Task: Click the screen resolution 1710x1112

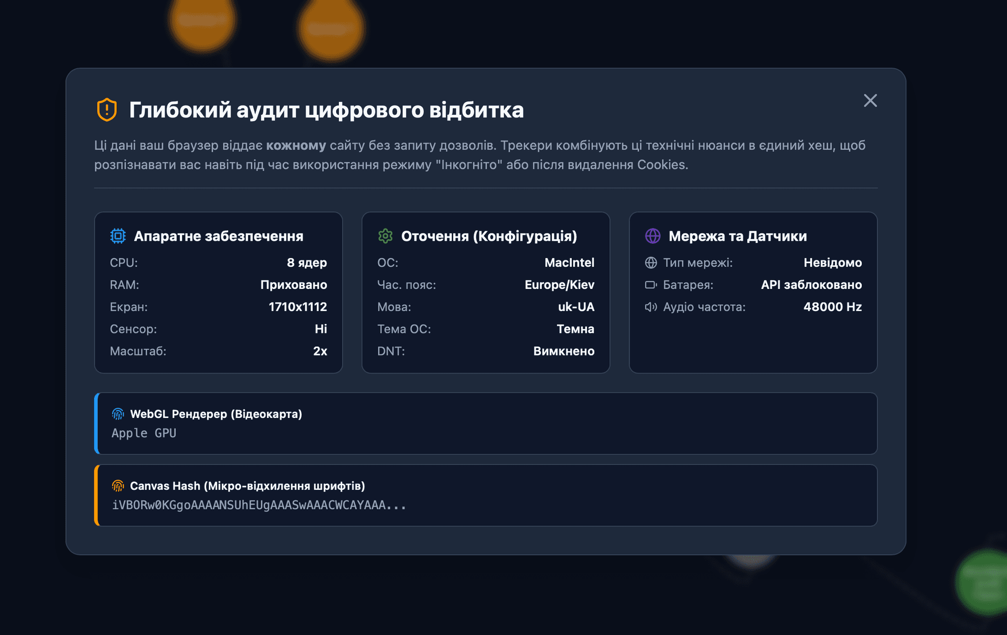Action: 298,307
